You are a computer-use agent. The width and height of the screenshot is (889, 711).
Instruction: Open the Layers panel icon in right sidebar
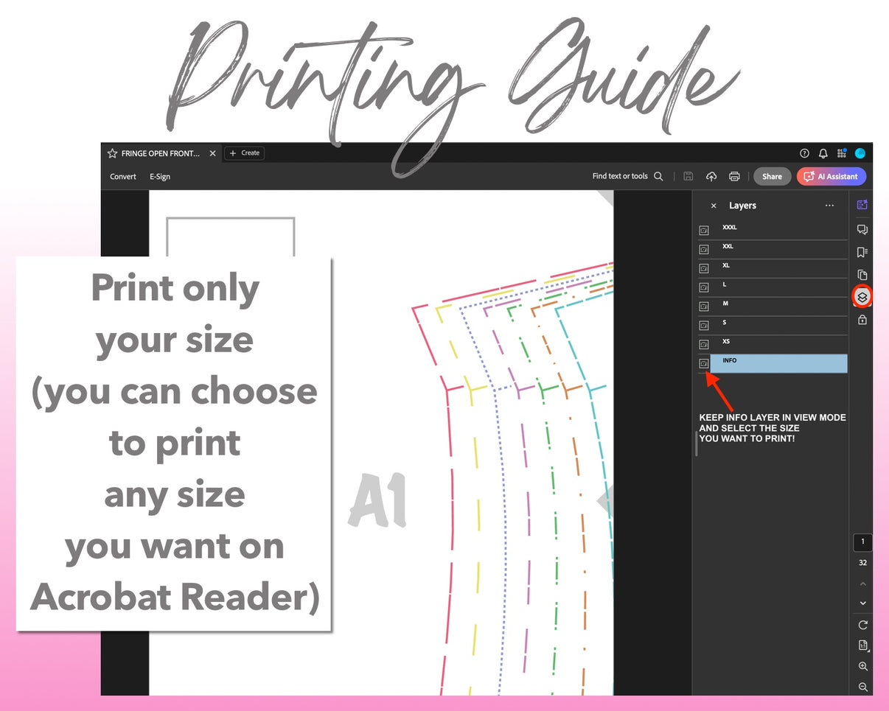pos(862,297)
